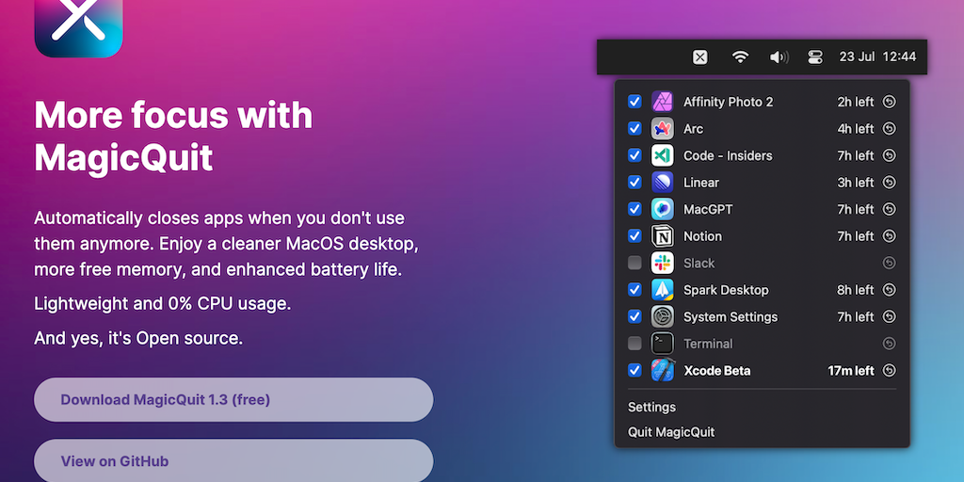The width and height of the screenshot is (964, 482).
Task: Click the 'More focus with MagicQuit' heading
Action: pos(173,137)
